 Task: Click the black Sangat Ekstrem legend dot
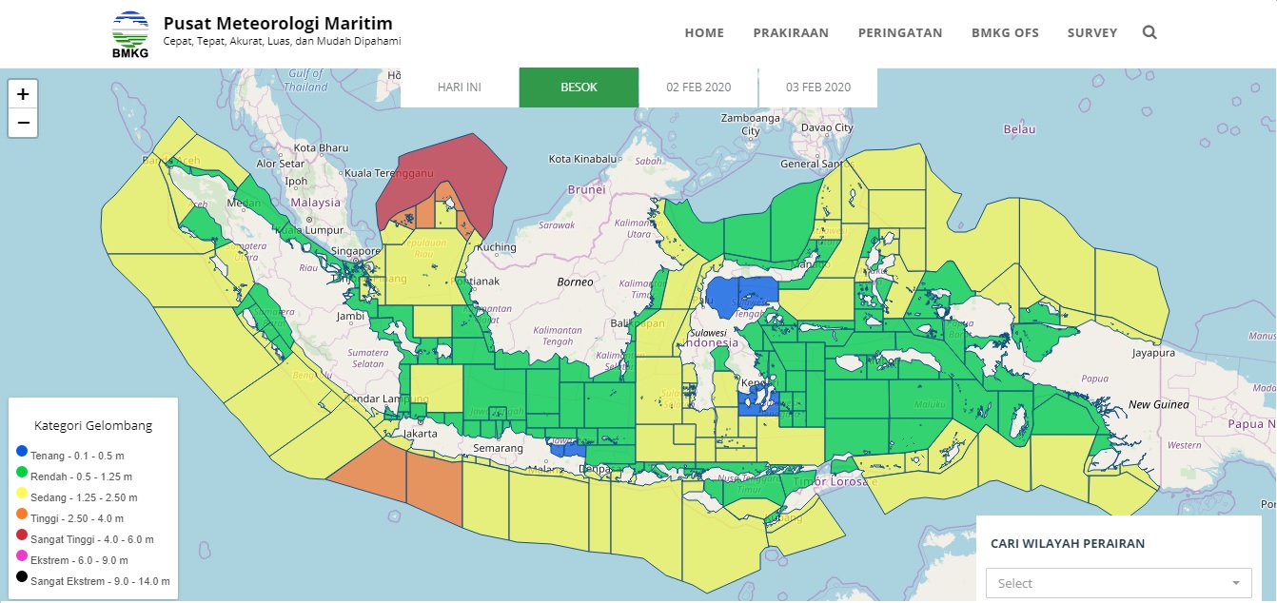[22, 580]
